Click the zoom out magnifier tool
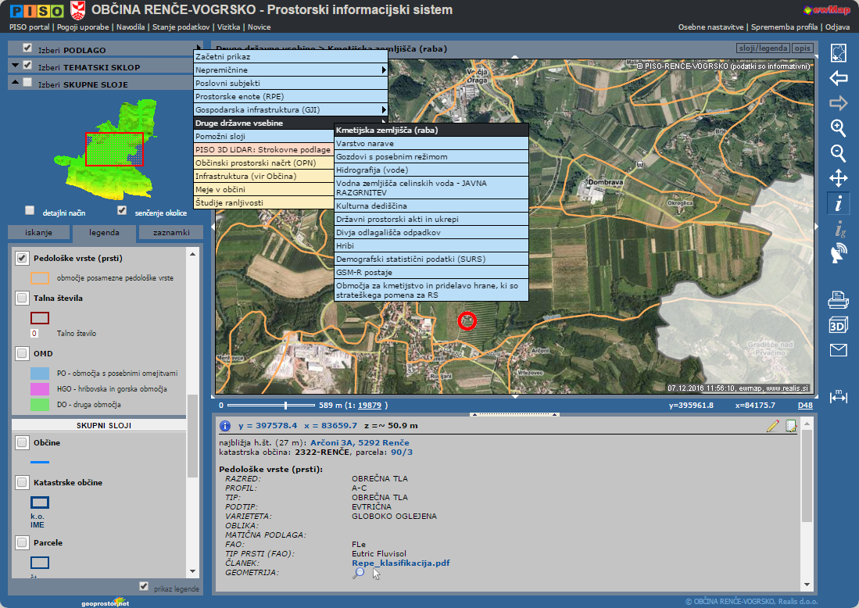This screenshot has height=608, width=859. coord(838,153)
